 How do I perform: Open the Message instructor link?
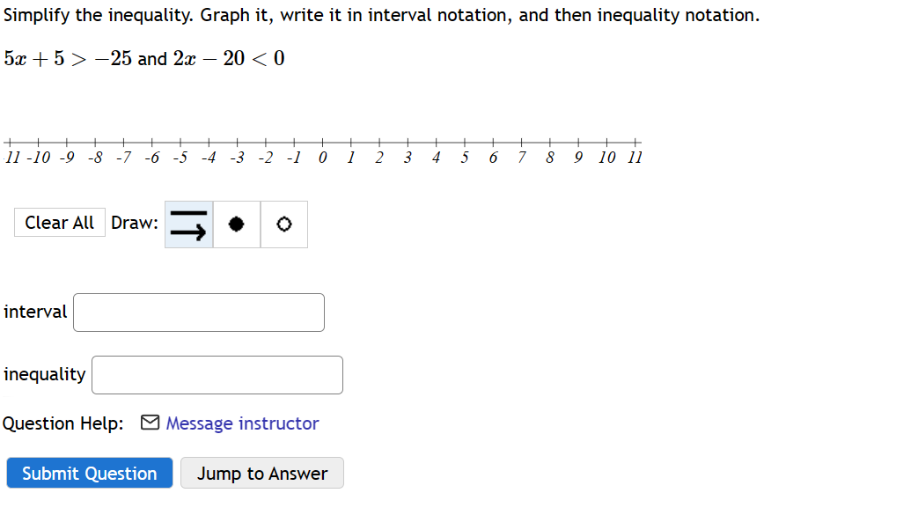click(x=242, y=423)
